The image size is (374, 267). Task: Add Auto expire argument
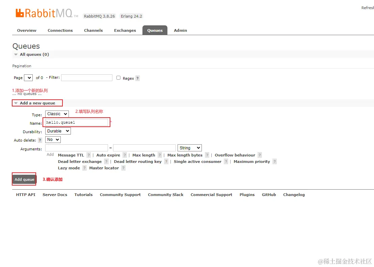coord(108,155)
